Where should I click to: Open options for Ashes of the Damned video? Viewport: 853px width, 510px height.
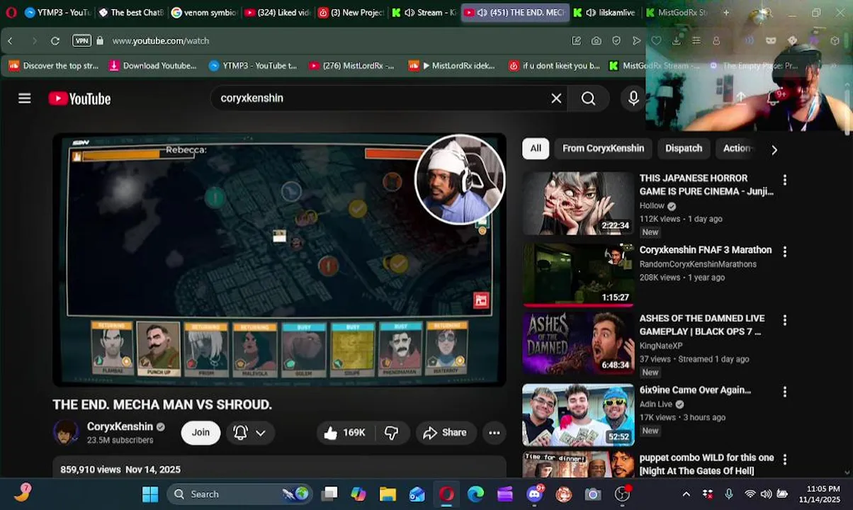coord(784,320)
